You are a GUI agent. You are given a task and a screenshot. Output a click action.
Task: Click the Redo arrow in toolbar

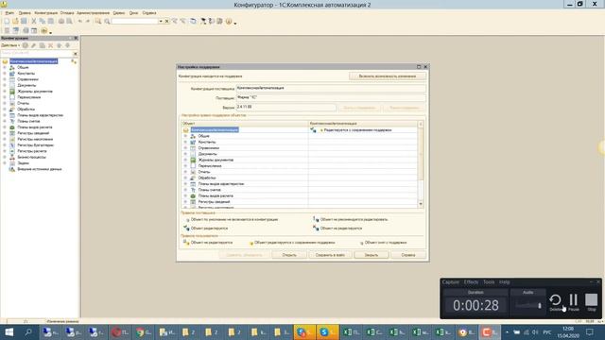88,21
